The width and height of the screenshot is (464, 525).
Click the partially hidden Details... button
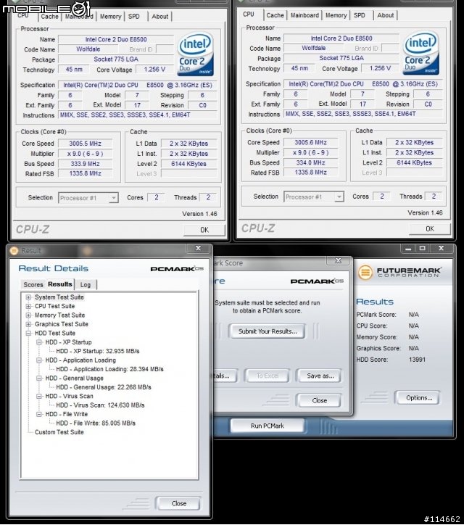(x=225, y=376)
